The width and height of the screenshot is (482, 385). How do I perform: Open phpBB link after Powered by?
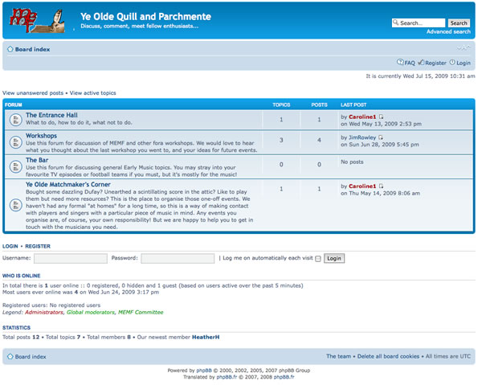pyautogui.click(x=204, y=371)
